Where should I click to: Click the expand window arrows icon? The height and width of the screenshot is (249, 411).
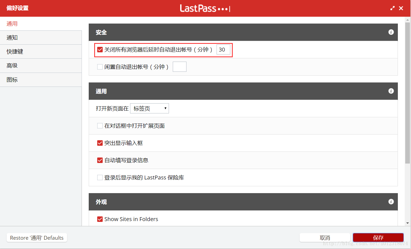point(392,8)
